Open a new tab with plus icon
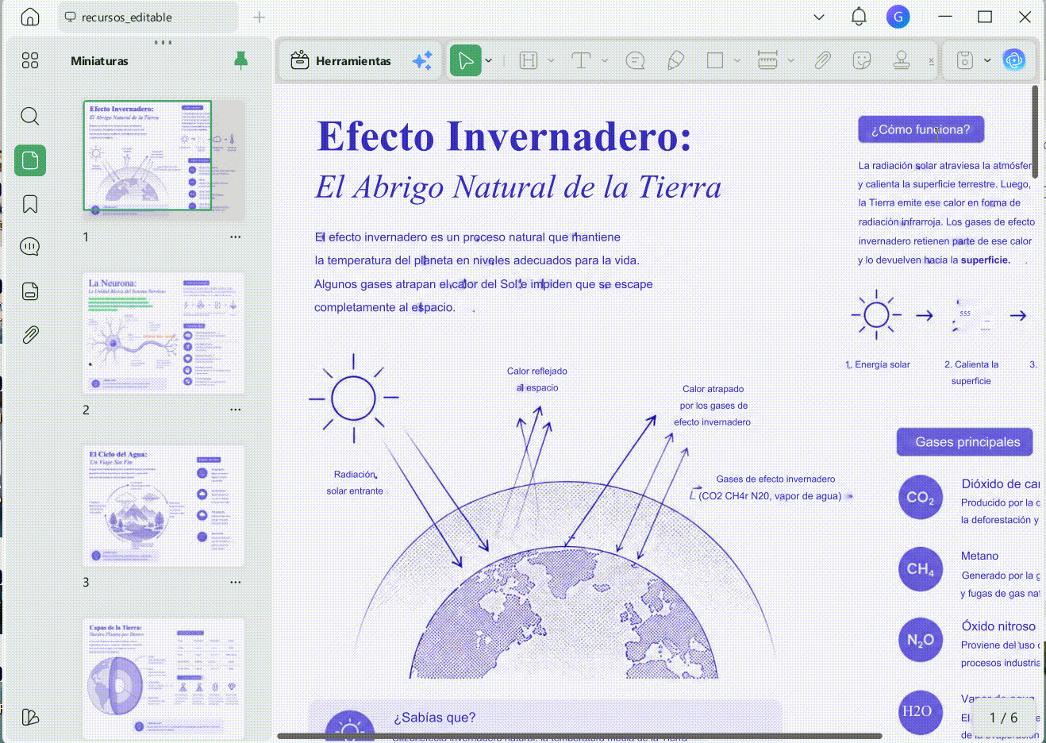 pyautogui.click(x=260, y=17)
